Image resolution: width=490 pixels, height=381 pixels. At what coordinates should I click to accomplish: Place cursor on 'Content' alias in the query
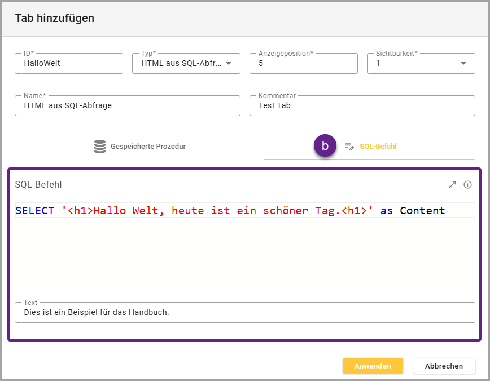(422, 211)
